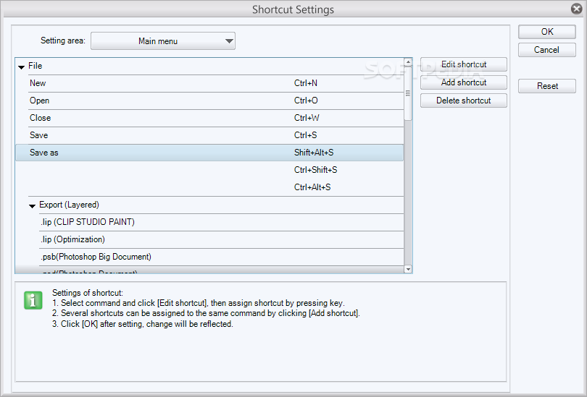Click the Ctrl+O shortcut text
The height and width of the screenshot is (397, 587).
[x=306, y=101]
